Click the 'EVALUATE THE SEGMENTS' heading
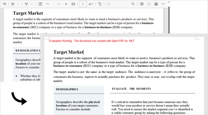Screen dimensions: 208x115 [x=131, y=89]
